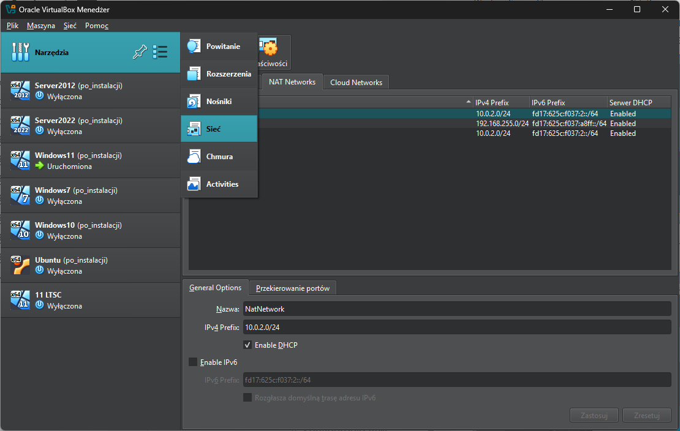Select the Windows7 machine icon
The height and width of the screenshot is (431, 680).
coord(20,195)
